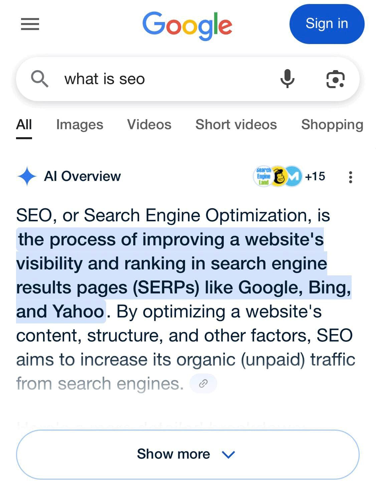Expand the Show more chevron
Viewport: 376px width, 485px height.
point(228,455)
